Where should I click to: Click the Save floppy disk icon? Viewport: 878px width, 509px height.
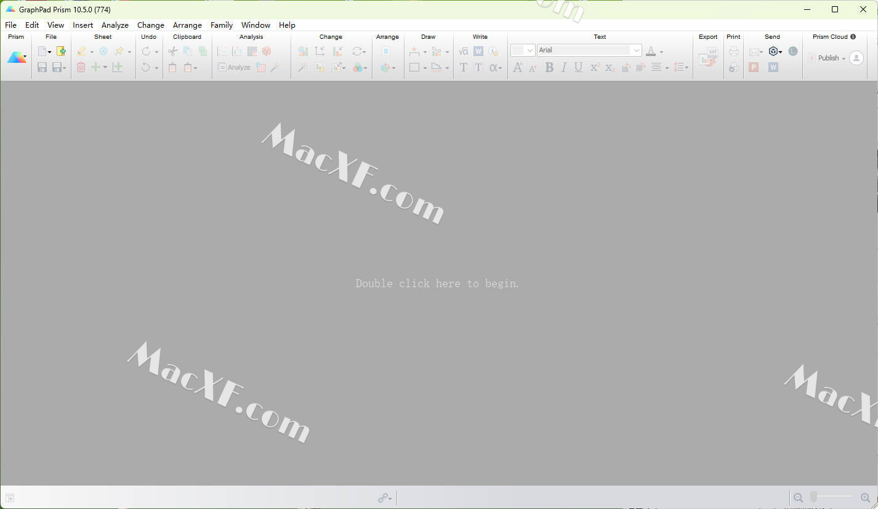click(x=42, y=67)
